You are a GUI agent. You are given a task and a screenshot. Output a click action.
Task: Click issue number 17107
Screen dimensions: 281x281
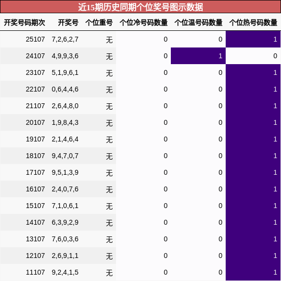coord(35,173)
